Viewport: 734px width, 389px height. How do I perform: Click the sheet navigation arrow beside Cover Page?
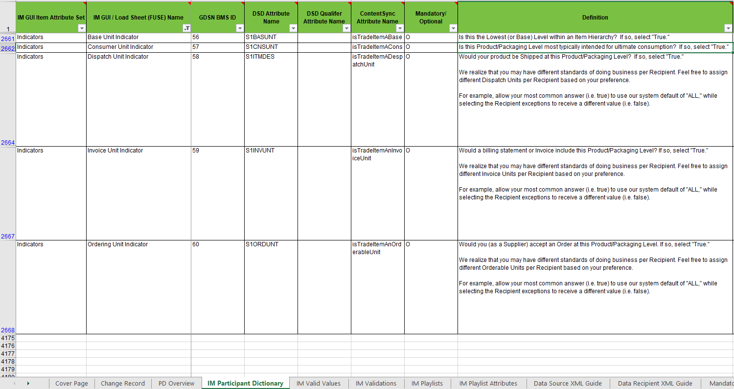point(27,383)
